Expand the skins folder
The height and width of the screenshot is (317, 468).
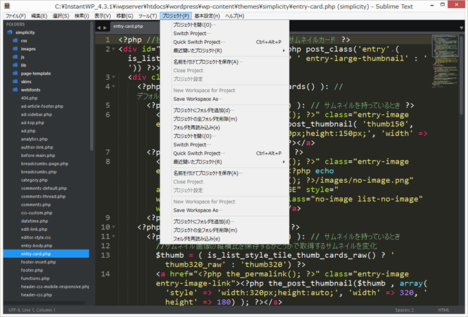coord(26,82)
